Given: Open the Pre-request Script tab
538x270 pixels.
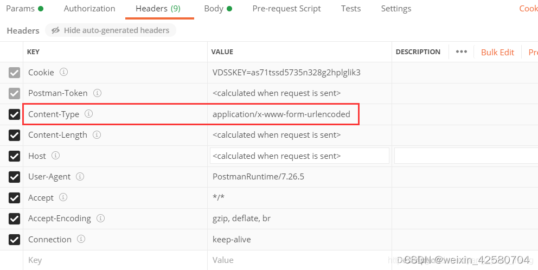Looking at the screenshot, I should pyautogui.click(x=286, y=9).
